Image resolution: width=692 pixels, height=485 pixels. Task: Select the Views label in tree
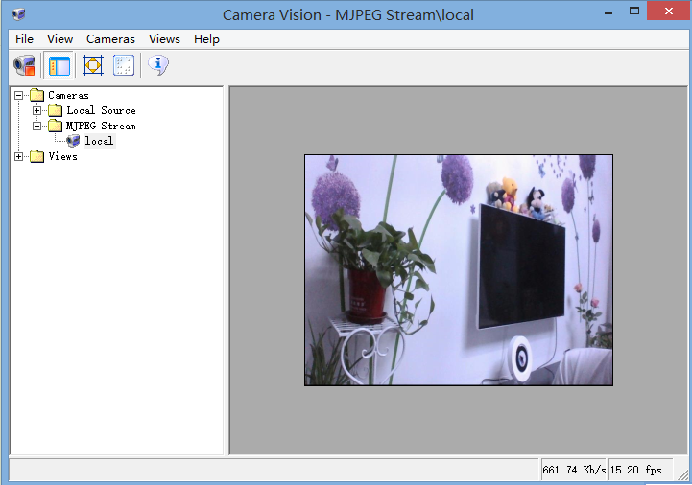(62, 156)
